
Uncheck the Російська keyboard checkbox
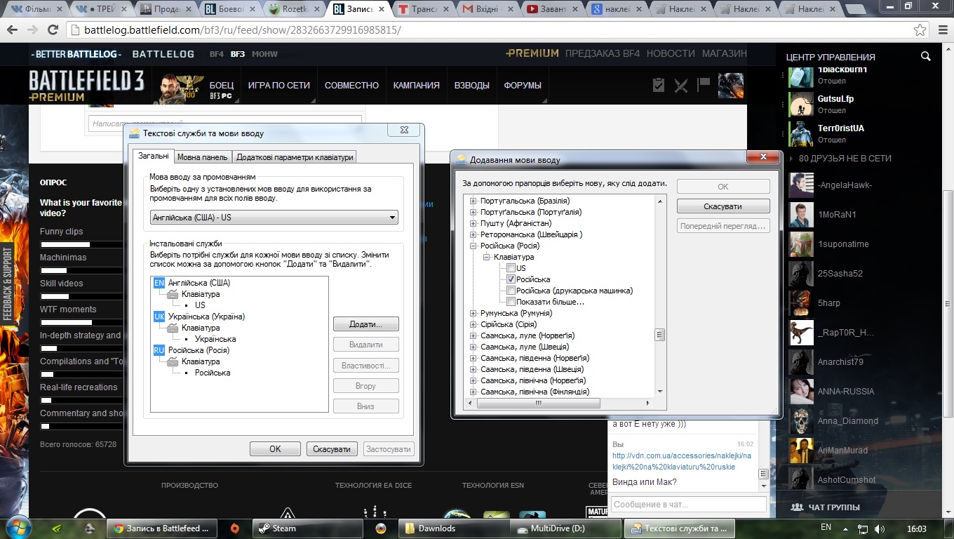[511, 279]
